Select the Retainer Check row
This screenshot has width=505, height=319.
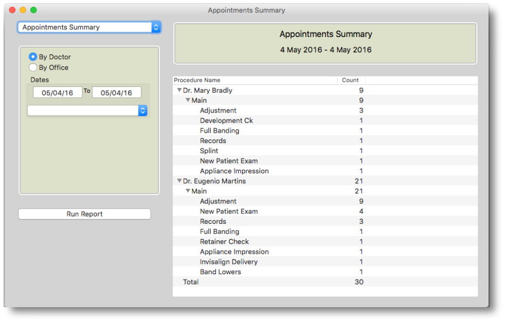coord(325,242)
